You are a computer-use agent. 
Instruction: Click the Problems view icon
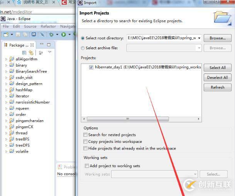(60, 167)
